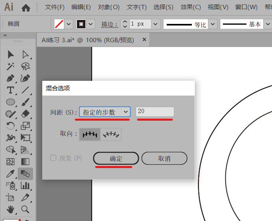Select the Line Segment tool

point(26,90)
